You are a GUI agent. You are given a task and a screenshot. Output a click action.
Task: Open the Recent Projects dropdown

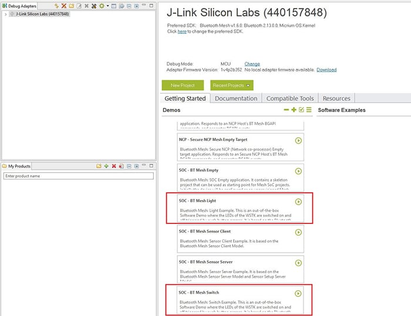coord(231,86)
